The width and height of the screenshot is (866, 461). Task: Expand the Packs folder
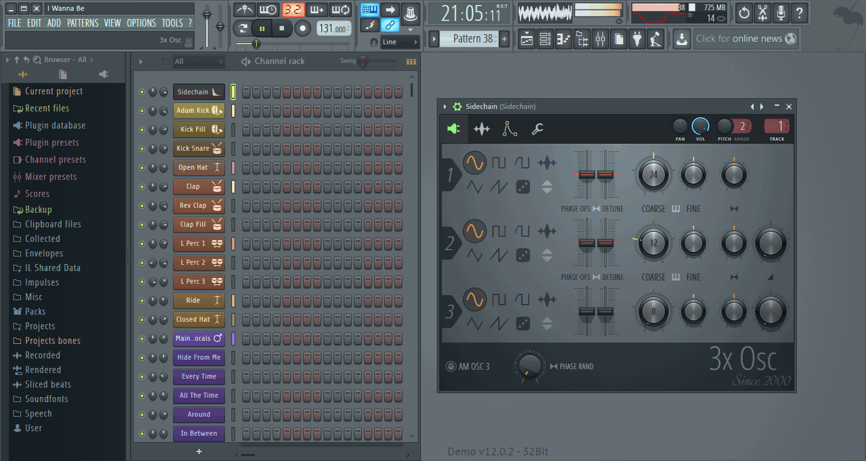29,312
